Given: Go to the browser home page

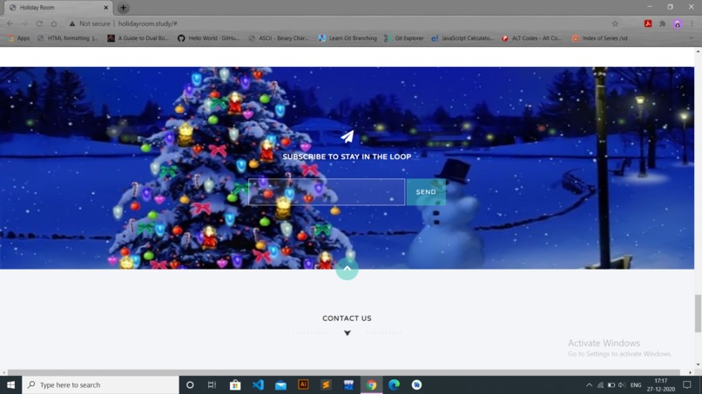Looking at the screenshot, I should (x=54, y=23).
